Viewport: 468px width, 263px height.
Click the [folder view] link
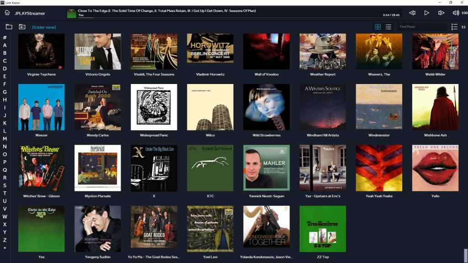click(44, 27)
